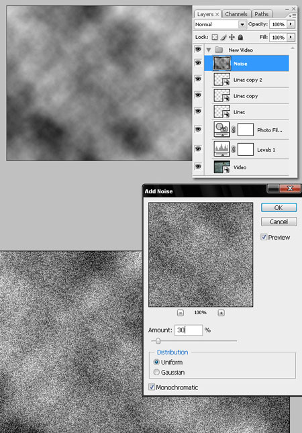Click the link icon on Levels 1 layer
The width and height of the screenshot is (302, 433).
point(234,150)
